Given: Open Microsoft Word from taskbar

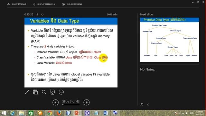Looking at the screenshot, I should pyautogui.click(x=106, y=113).
